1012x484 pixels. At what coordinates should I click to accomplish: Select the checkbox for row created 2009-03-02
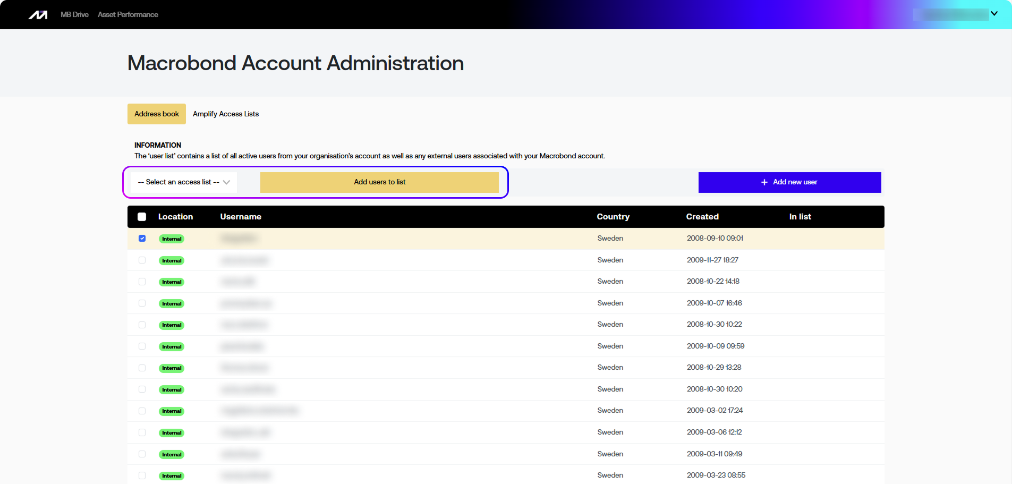142,411
